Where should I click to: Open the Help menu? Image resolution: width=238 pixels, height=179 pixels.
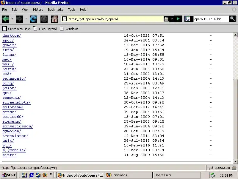pos(83,10)
